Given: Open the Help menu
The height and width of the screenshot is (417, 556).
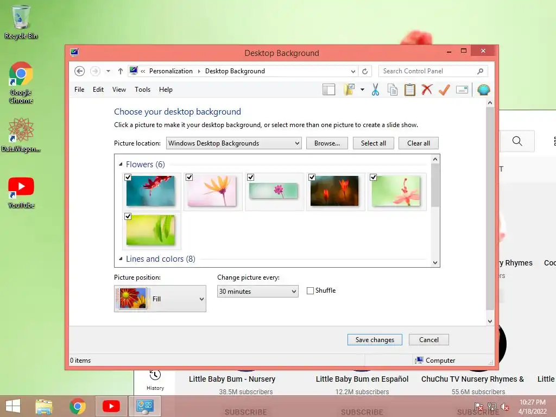Looking at the screenshot, I should pos(166,90).
